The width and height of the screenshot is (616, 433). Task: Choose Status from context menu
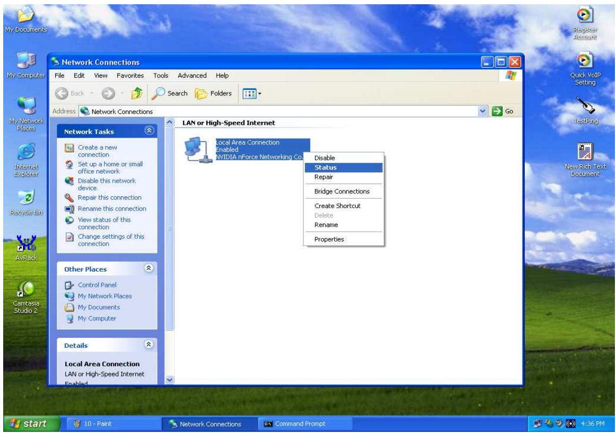[x=344, y=167]
